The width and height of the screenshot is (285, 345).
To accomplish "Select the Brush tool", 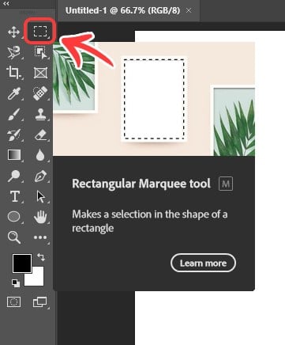I will (13, 114).
